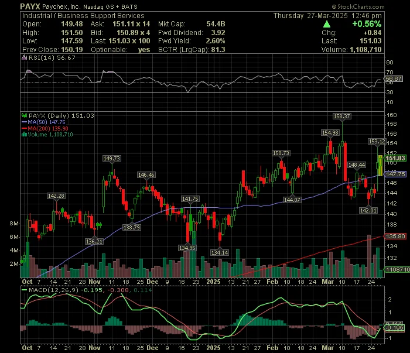410x353 pixels.
Task: Click the green up-arrow change icon
Action: pos(327,25)
